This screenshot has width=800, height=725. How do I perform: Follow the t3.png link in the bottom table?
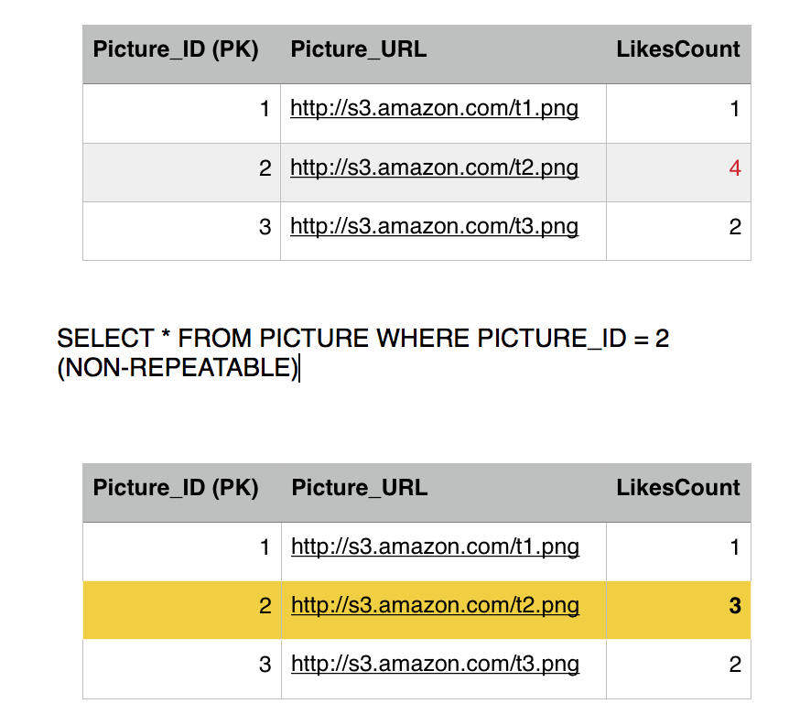tap(435, 665)
